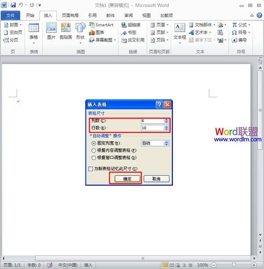Minimize the ribbon with the caret

pos(252,15)
